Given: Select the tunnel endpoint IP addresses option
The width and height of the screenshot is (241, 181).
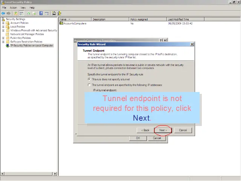Looking at the screenshot, I should [x=89, y=85].
